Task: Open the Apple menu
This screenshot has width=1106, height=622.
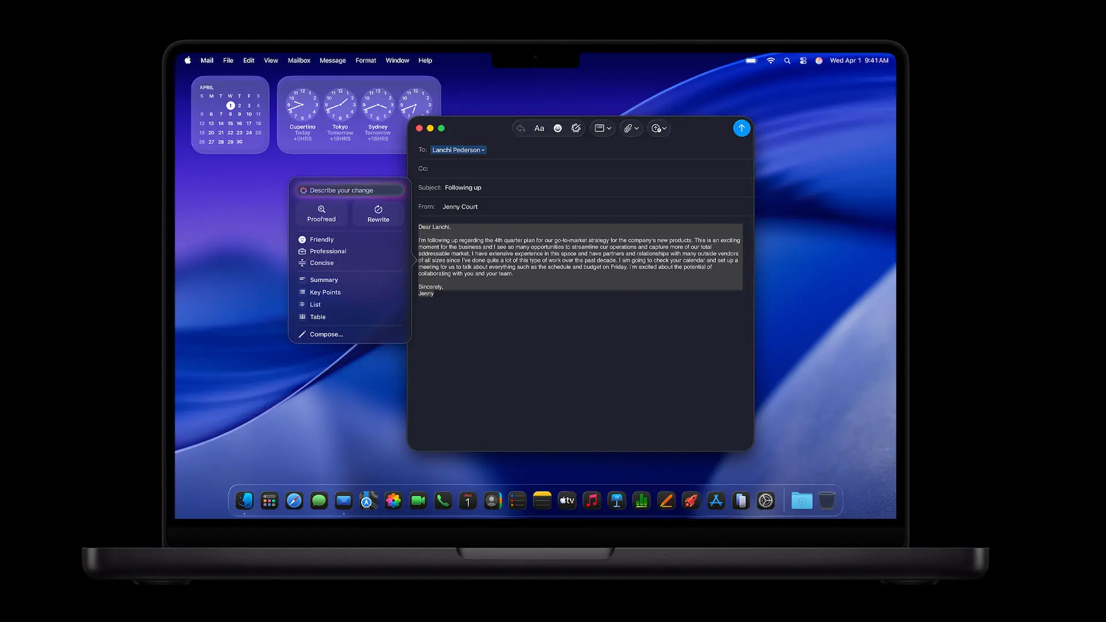Action: (188, 60)
